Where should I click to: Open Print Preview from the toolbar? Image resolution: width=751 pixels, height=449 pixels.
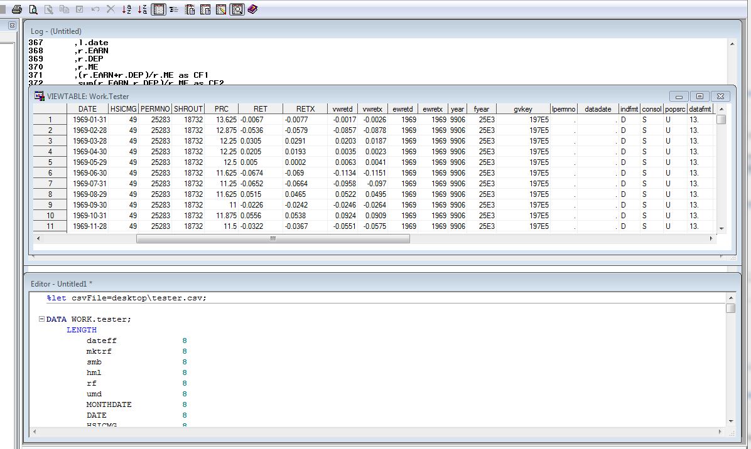tap(33, 9)
